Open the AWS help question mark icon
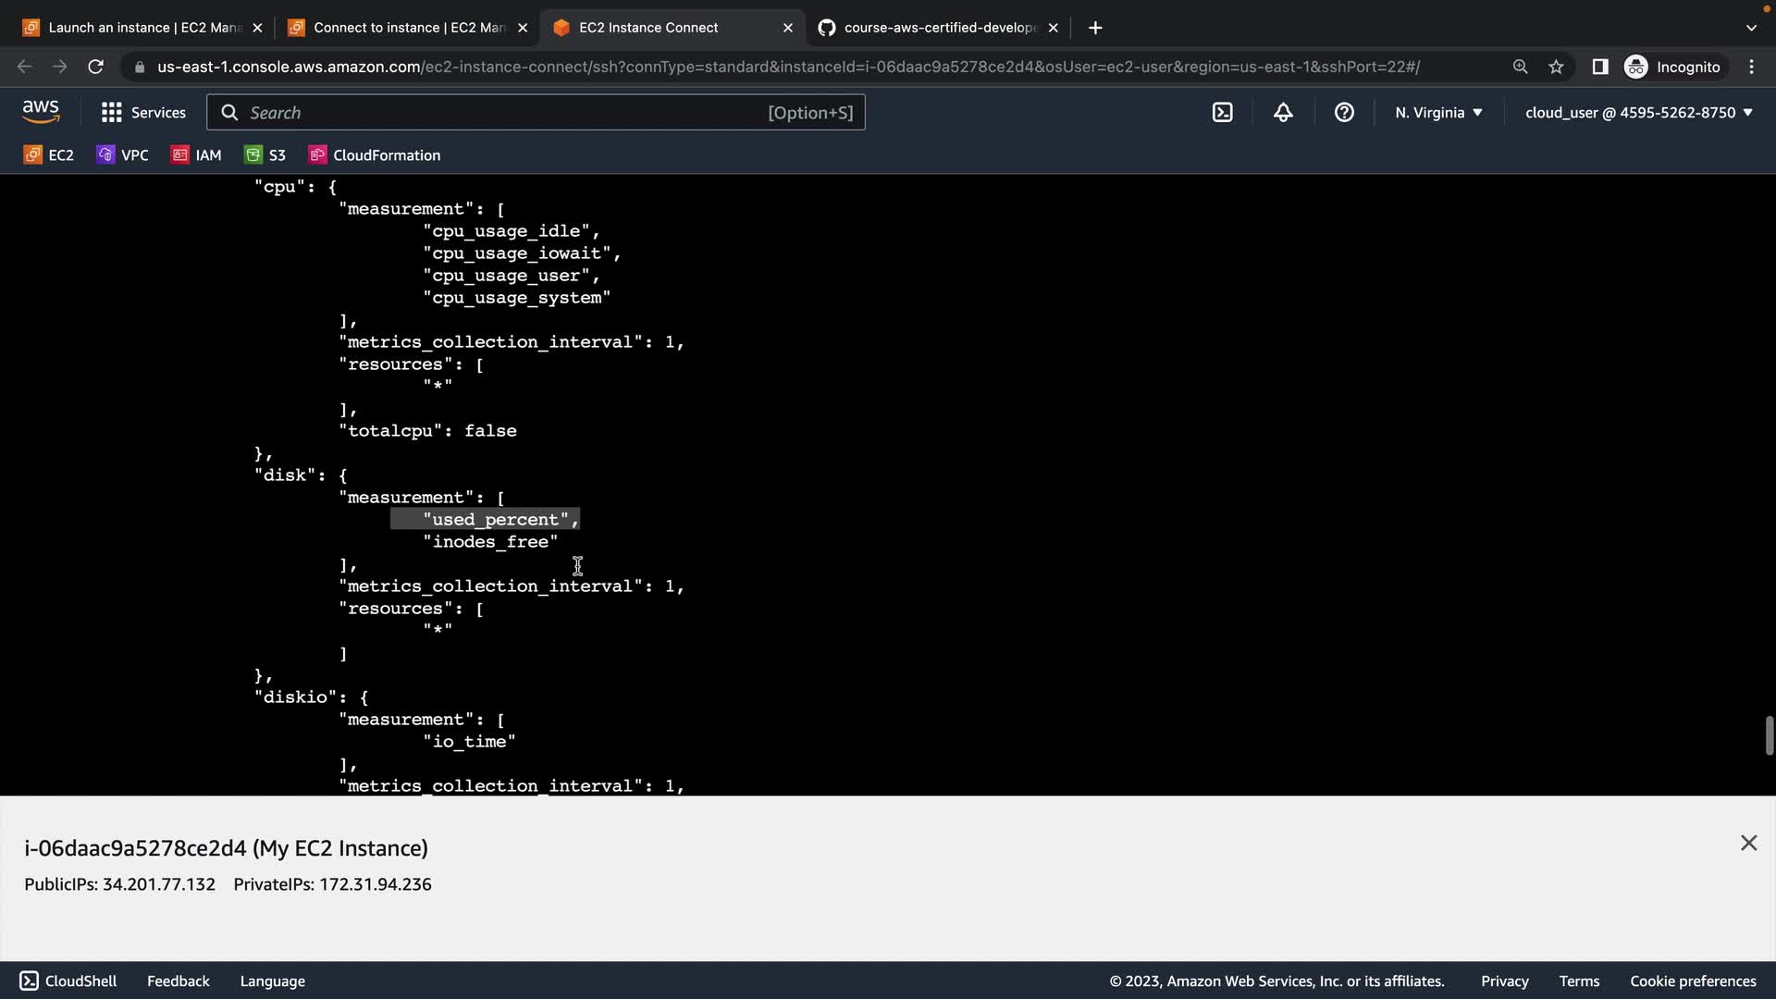This screenshot has width=1776, height=999. 1344,113
